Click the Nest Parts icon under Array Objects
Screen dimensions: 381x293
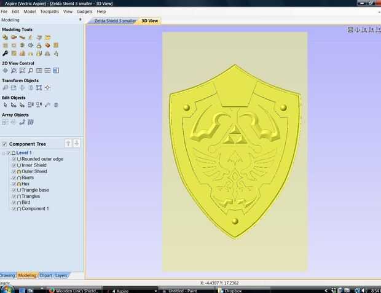pyautogui.click(x=31, y=122)
